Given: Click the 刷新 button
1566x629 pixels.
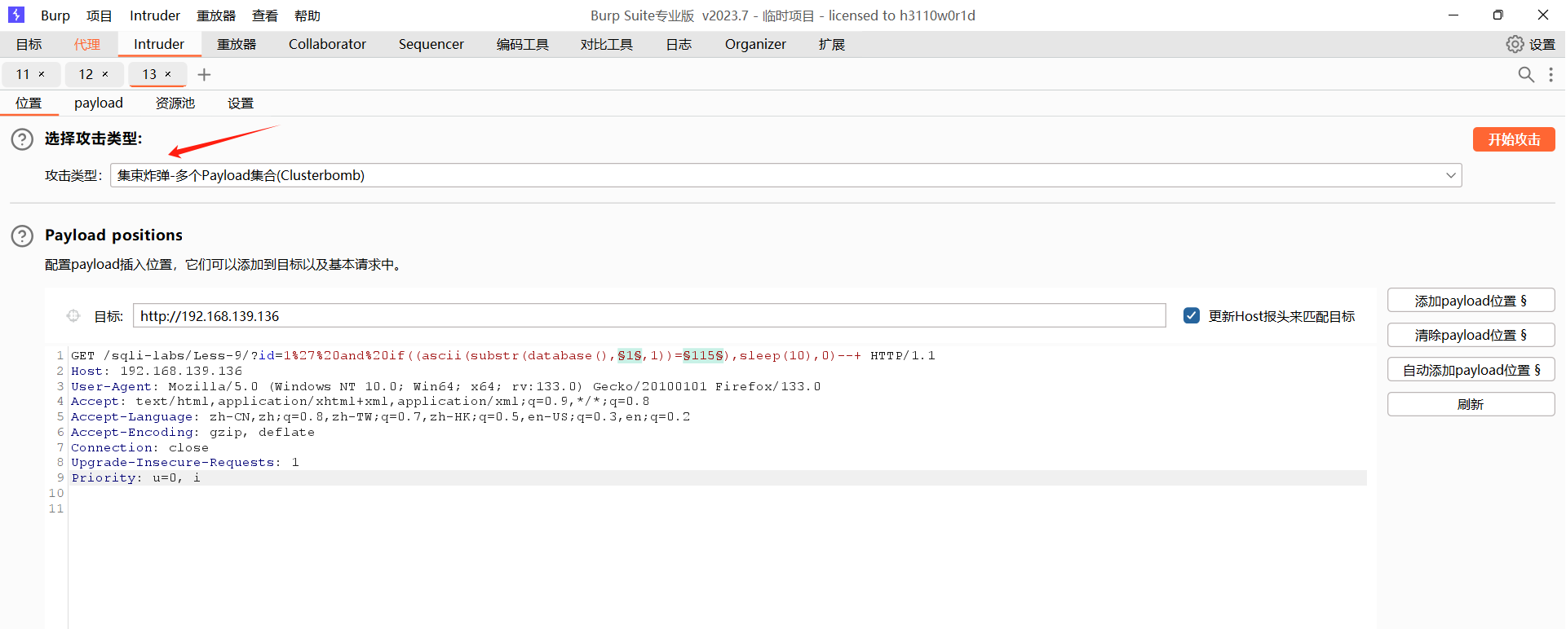Looking at the screenshot, I should 1471,404.
